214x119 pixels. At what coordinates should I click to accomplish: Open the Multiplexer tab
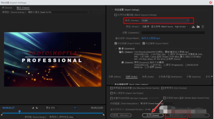coord(170,77)
